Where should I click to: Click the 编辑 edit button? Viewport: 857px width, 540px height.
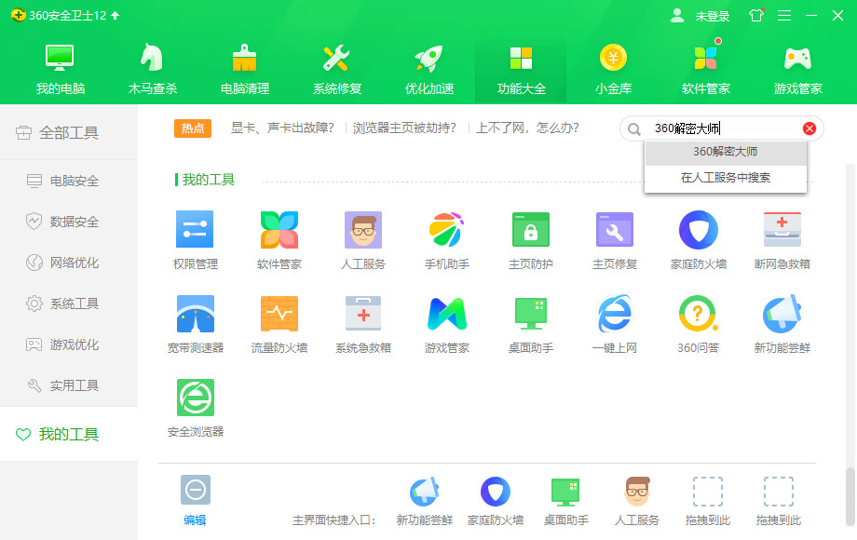pyautogui.click(x=195, y=500)
